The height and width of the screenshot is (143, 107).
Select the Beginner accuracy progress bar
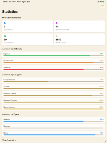pos(53,56)
